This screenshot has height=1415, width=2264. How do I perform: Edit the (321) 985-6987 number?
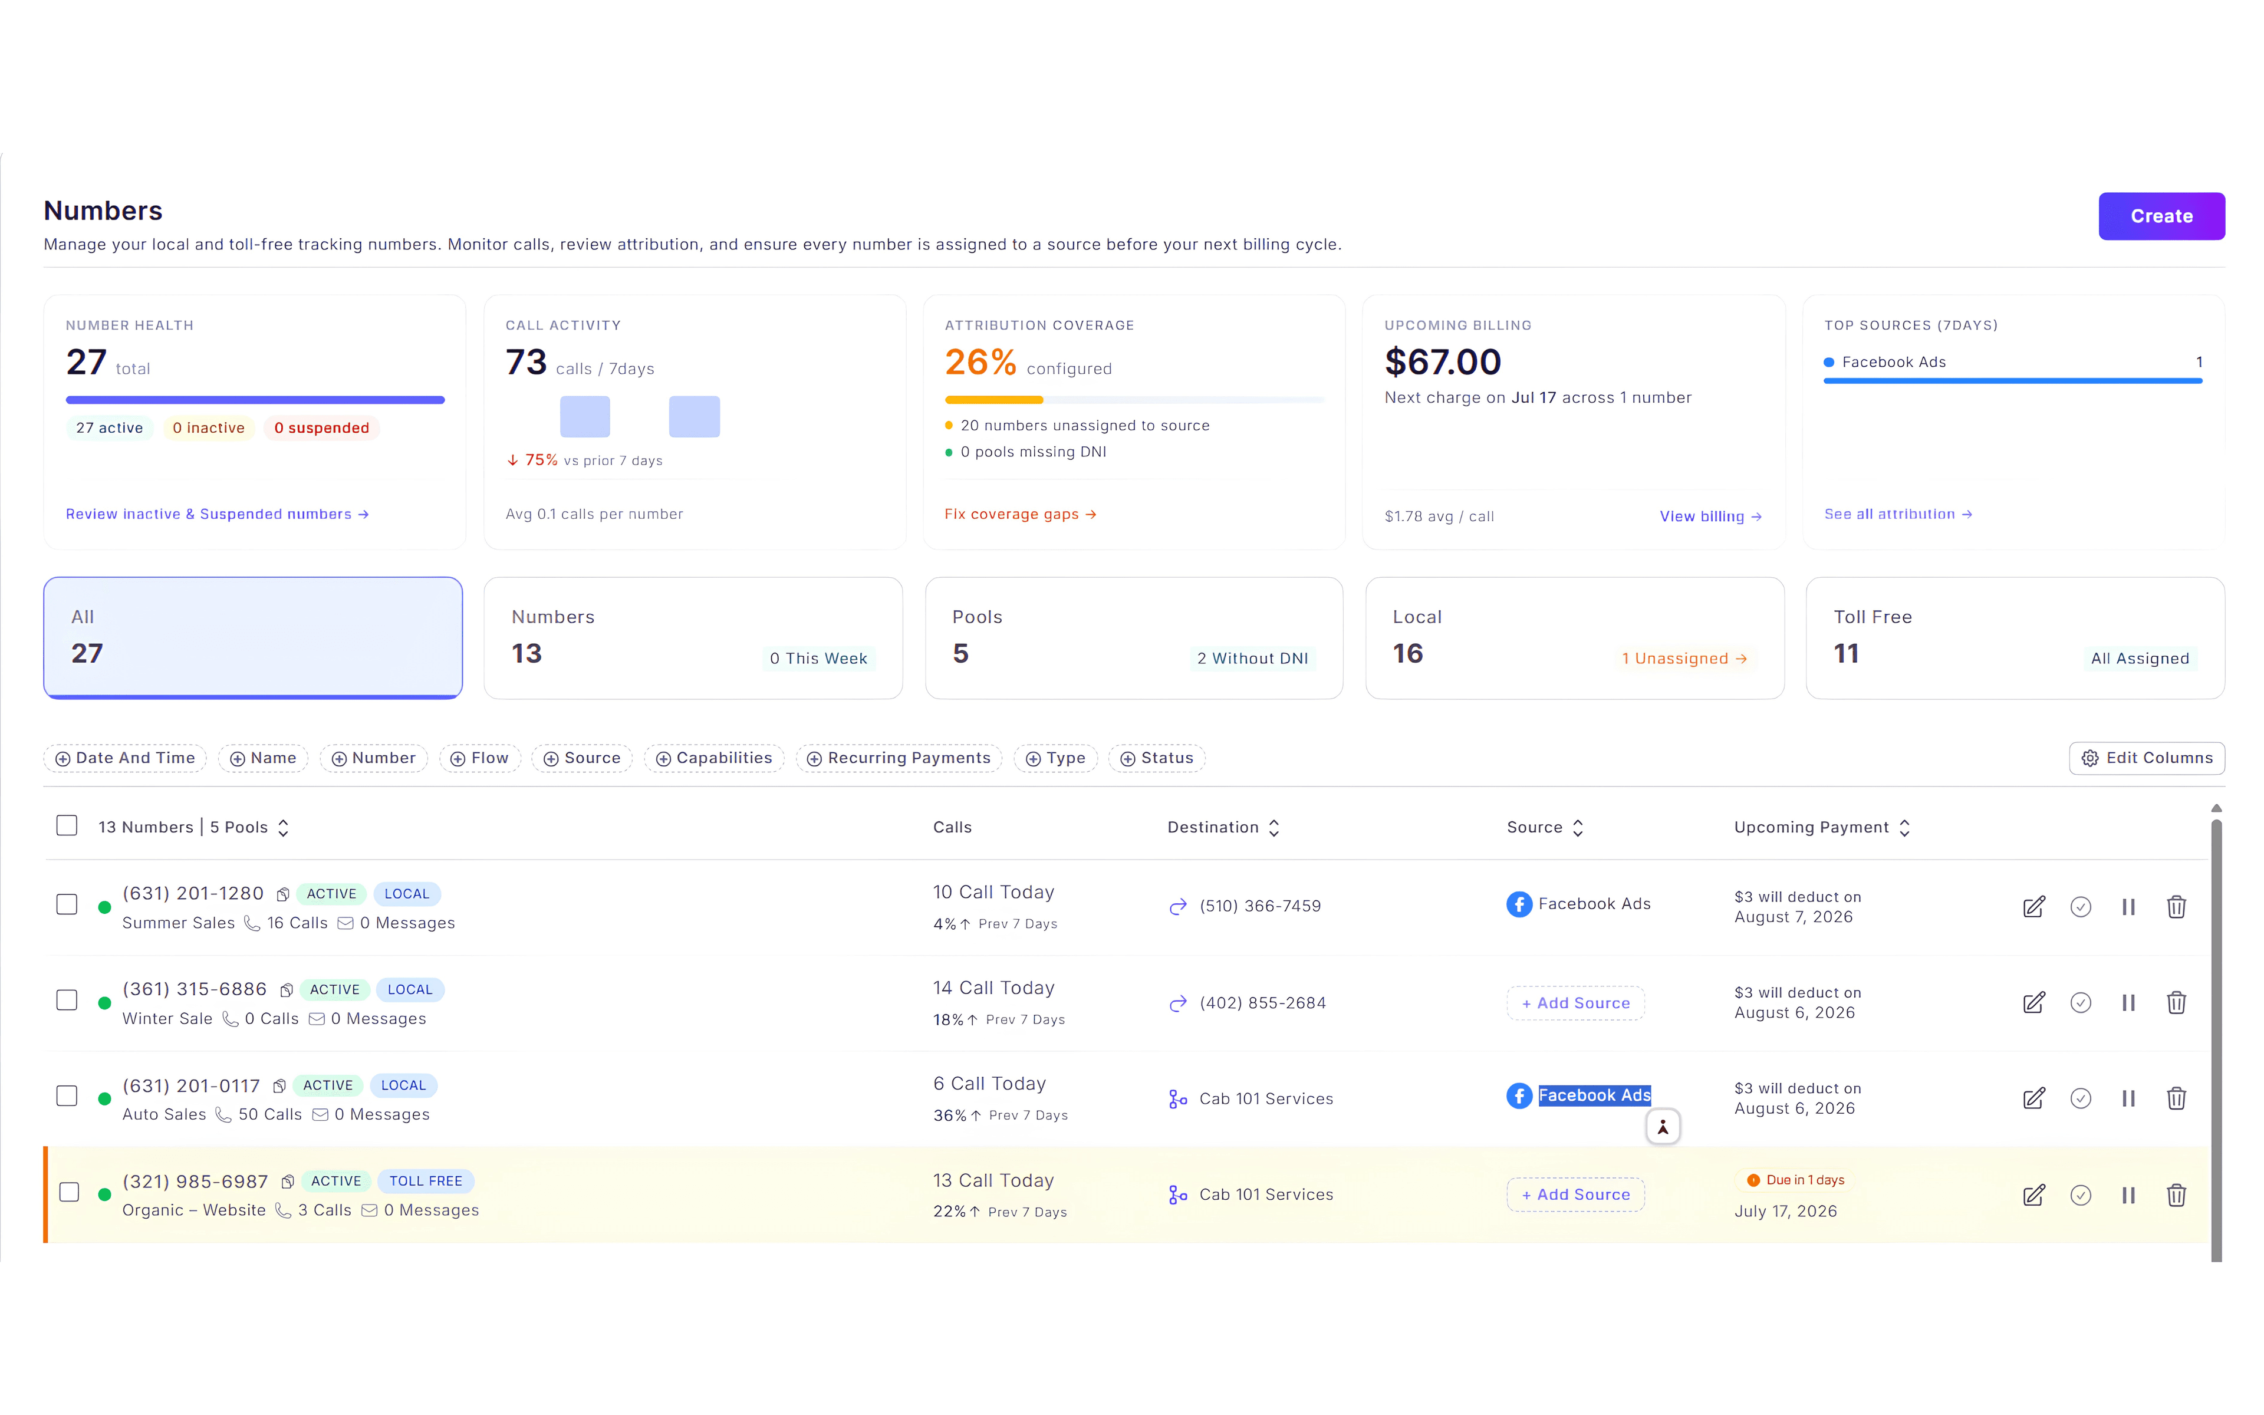[x=2033, y=1195]
